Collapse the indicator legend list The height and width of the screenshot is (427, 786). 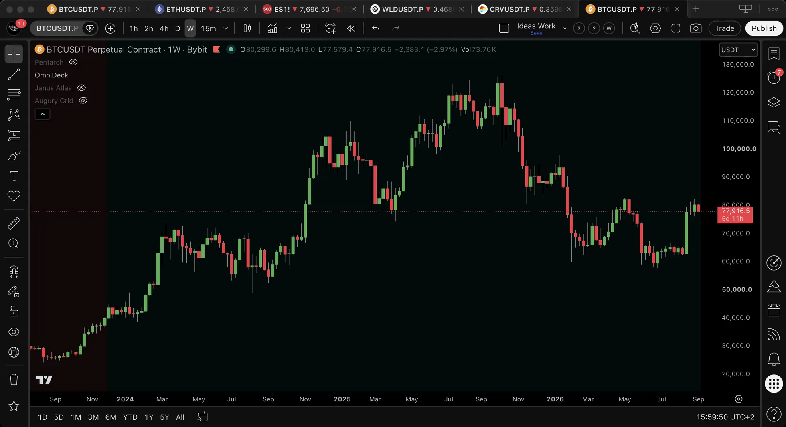[x=43, y=114]
